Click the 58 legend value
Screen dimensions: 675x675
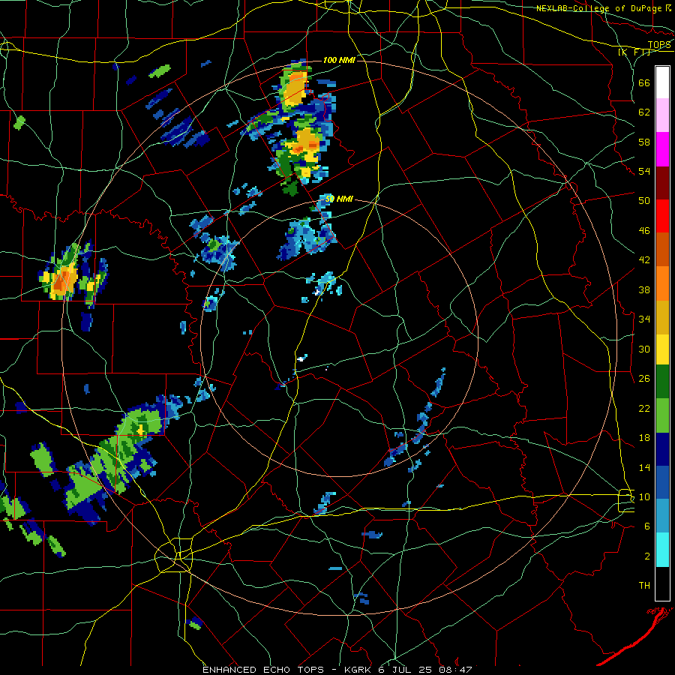pos(644,142)
